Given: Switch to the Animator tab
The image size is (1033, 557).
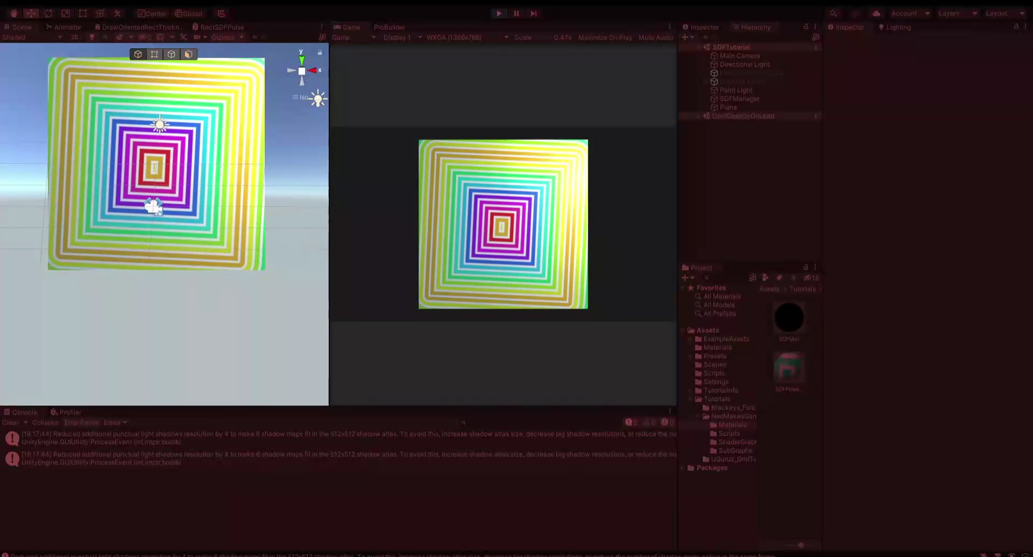Looking at the screenshot, I should [65, 27].
